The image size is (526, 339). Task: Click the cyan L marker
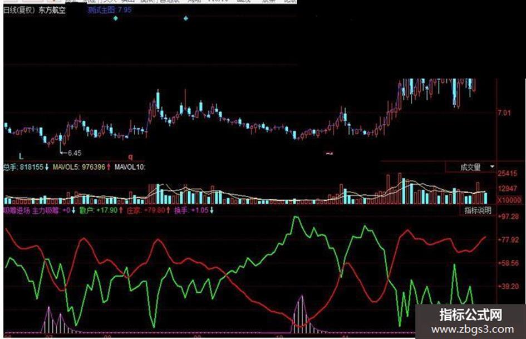click(x=21, y=156)
